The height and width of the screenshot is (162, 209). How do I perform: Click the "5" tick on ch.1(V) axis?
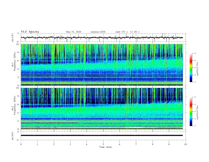(x=18, y=33)
